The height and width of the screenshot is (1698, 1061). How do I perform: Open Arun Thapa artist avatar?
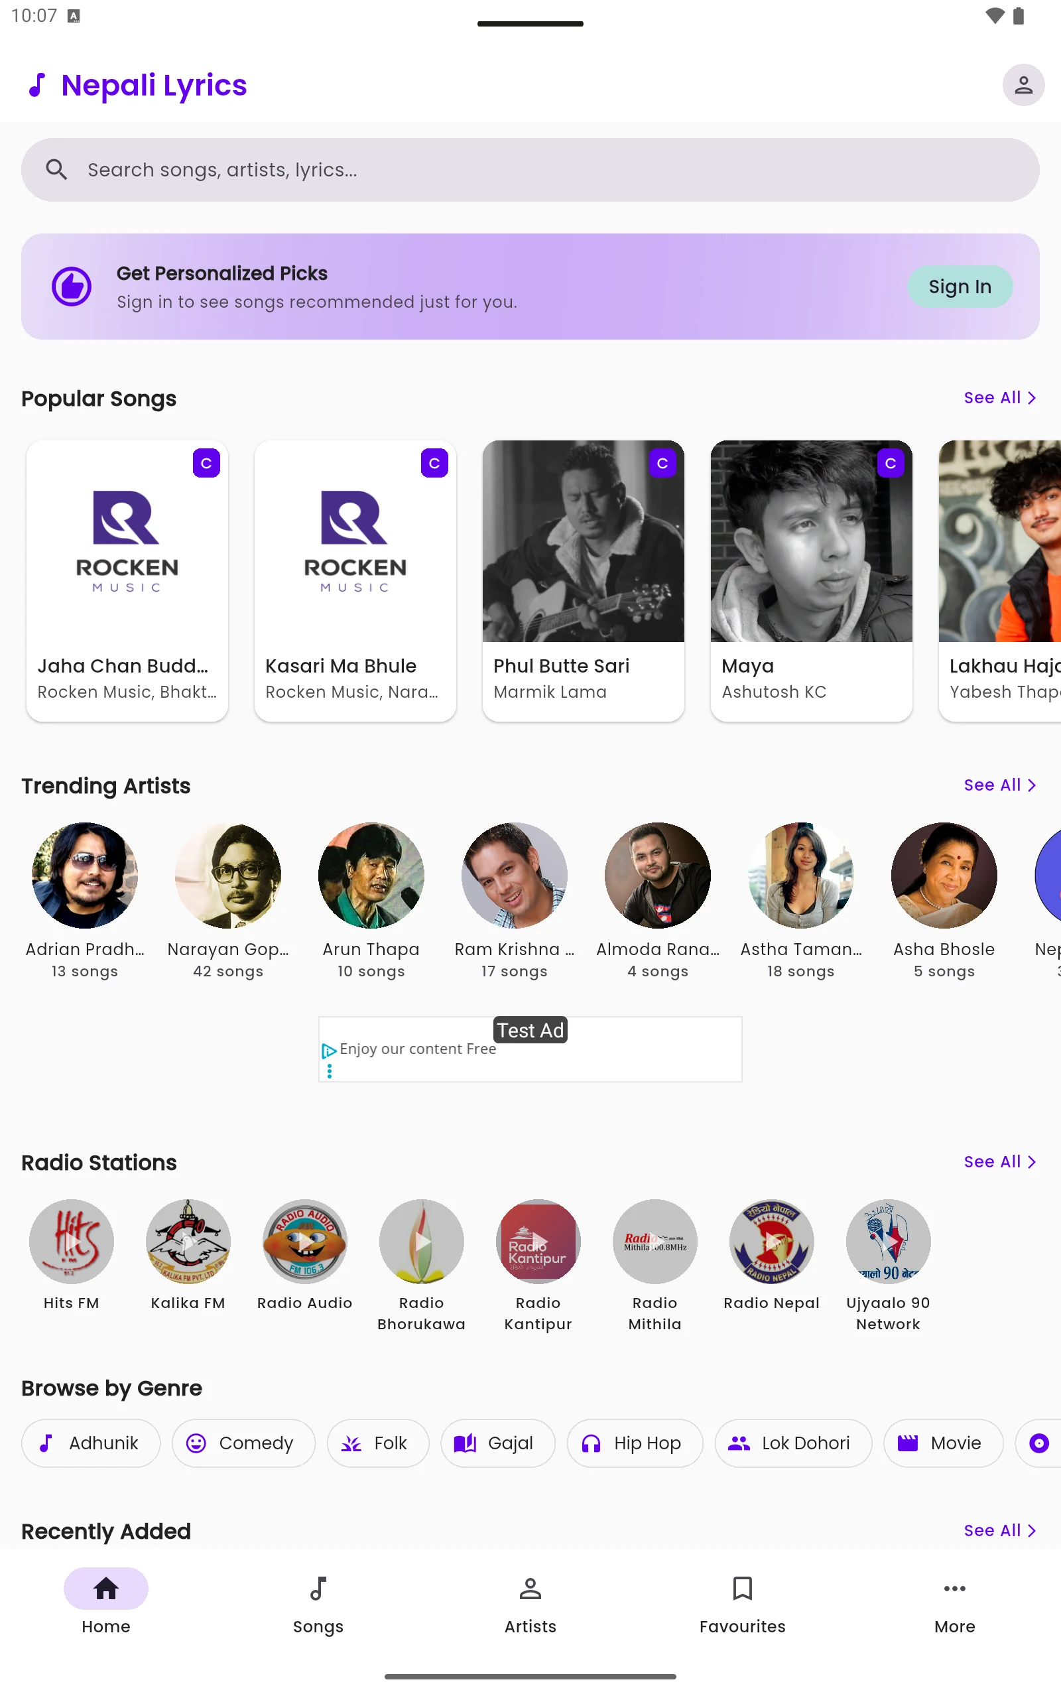(x=371, y=876)
